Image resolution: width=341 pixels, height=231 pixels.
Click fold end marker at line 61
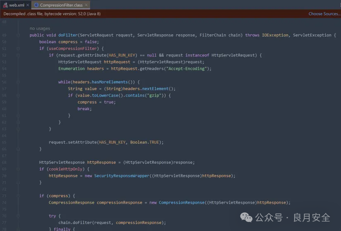pyautogui.click(x=18, y=115)
